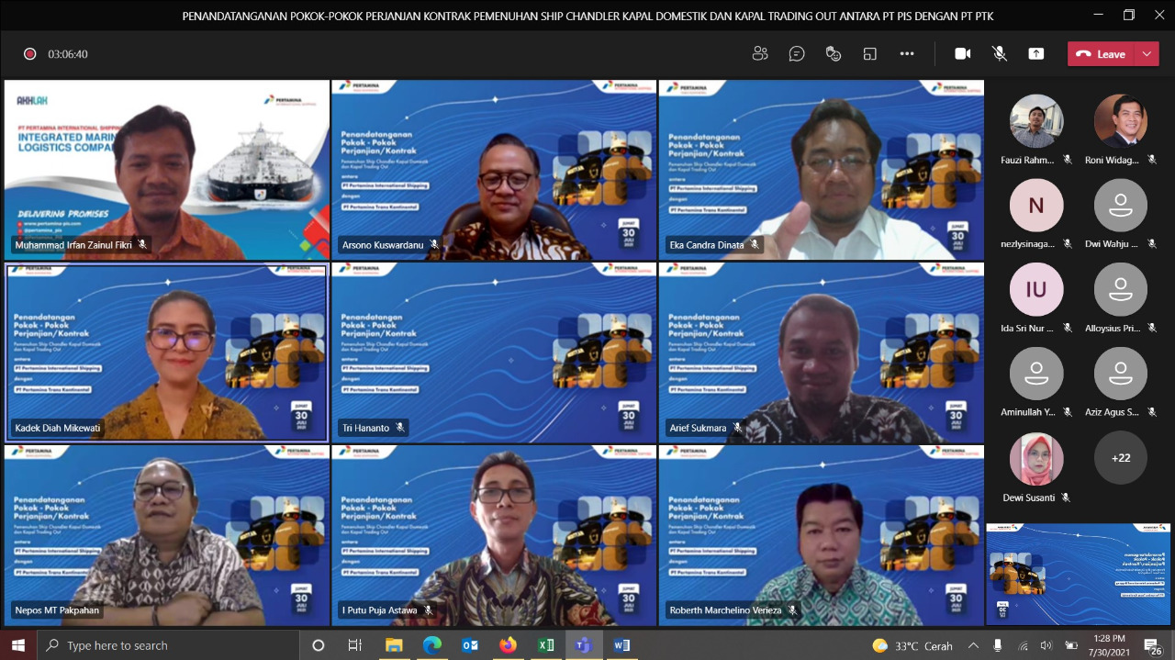Open reactions and raise hand menu
This screenshot has height=660, width=1175.
834,54
